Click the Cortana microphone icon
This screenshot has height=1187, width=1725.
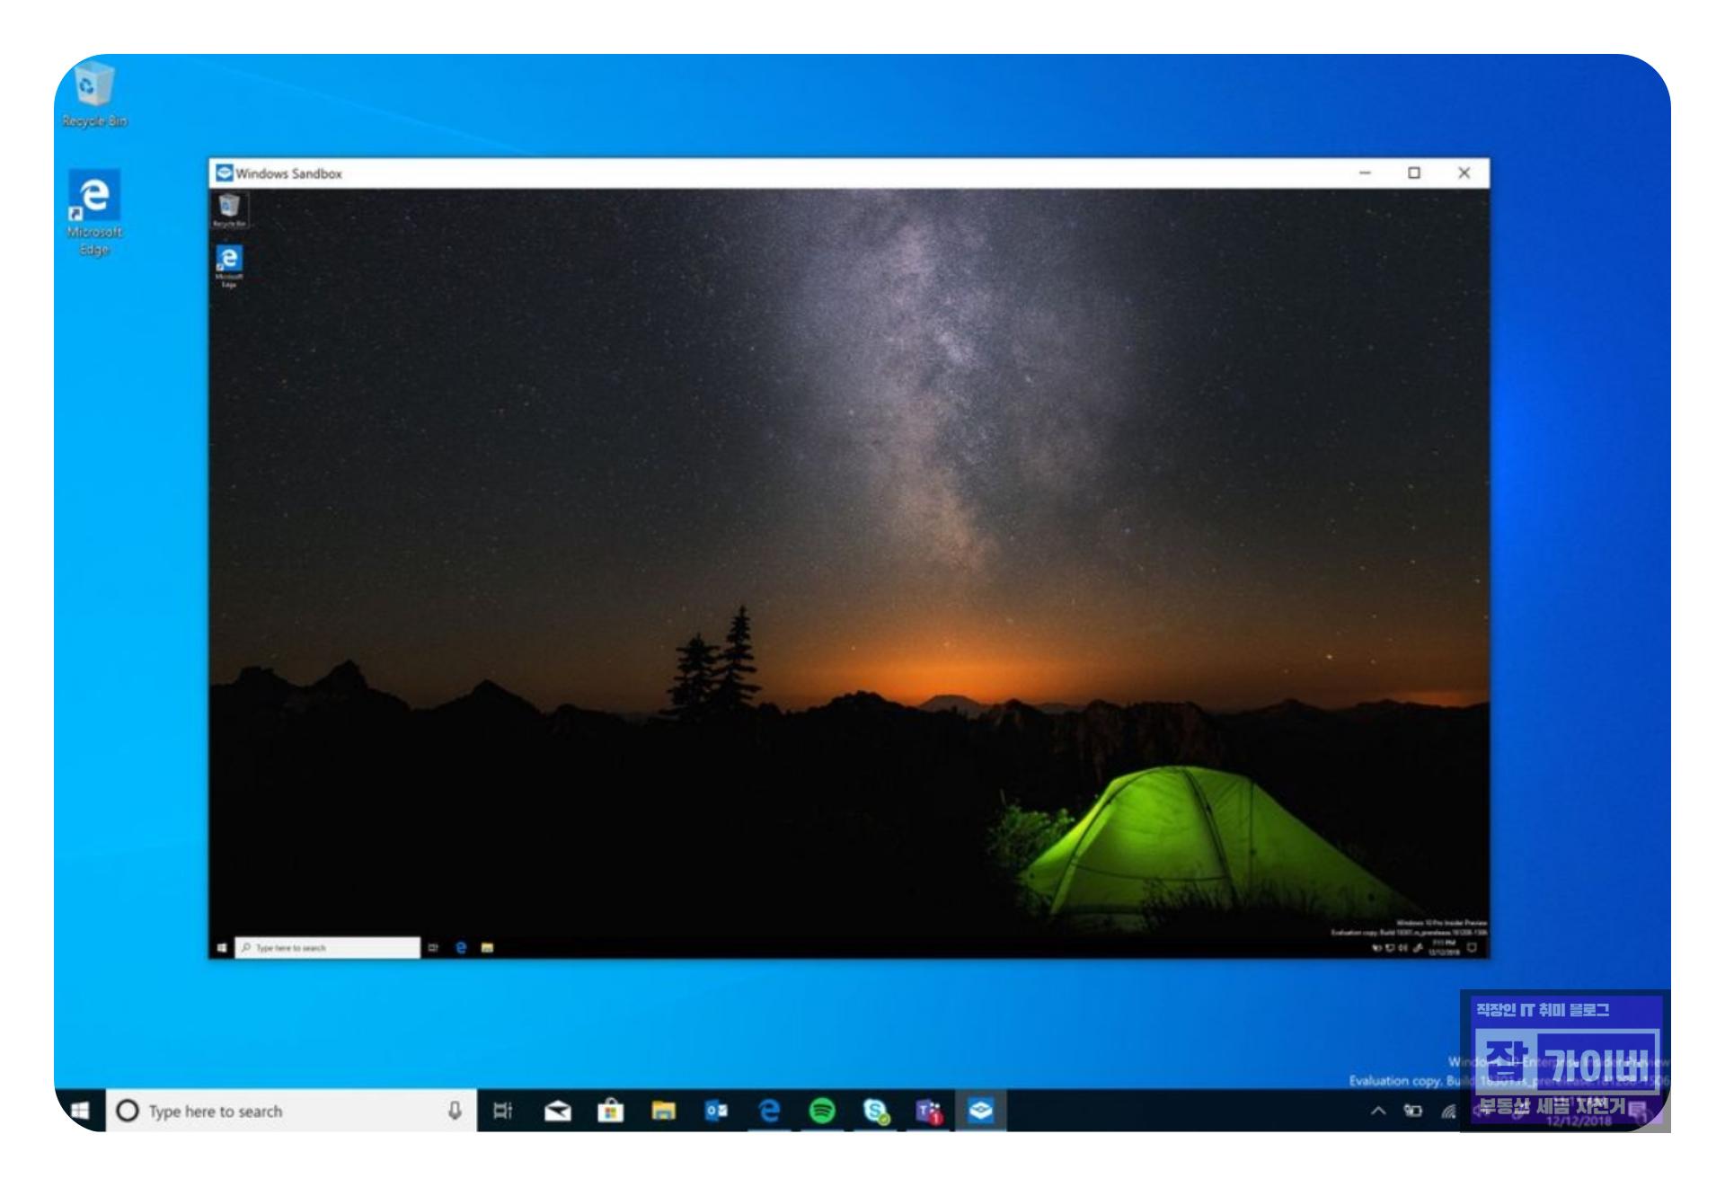coord(456,1111)
